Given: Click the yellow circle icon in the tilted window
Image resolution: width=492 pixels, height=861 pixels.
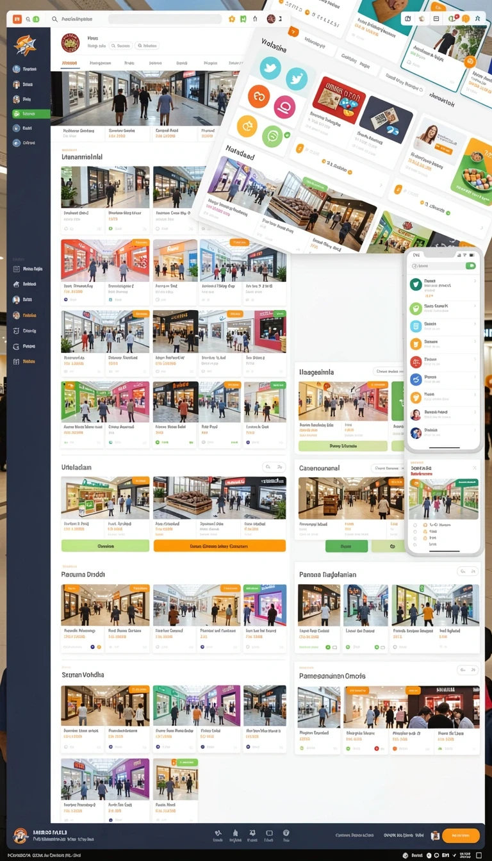Looking at the screenshot, I should pyautogui.click(x=247, y=126).
